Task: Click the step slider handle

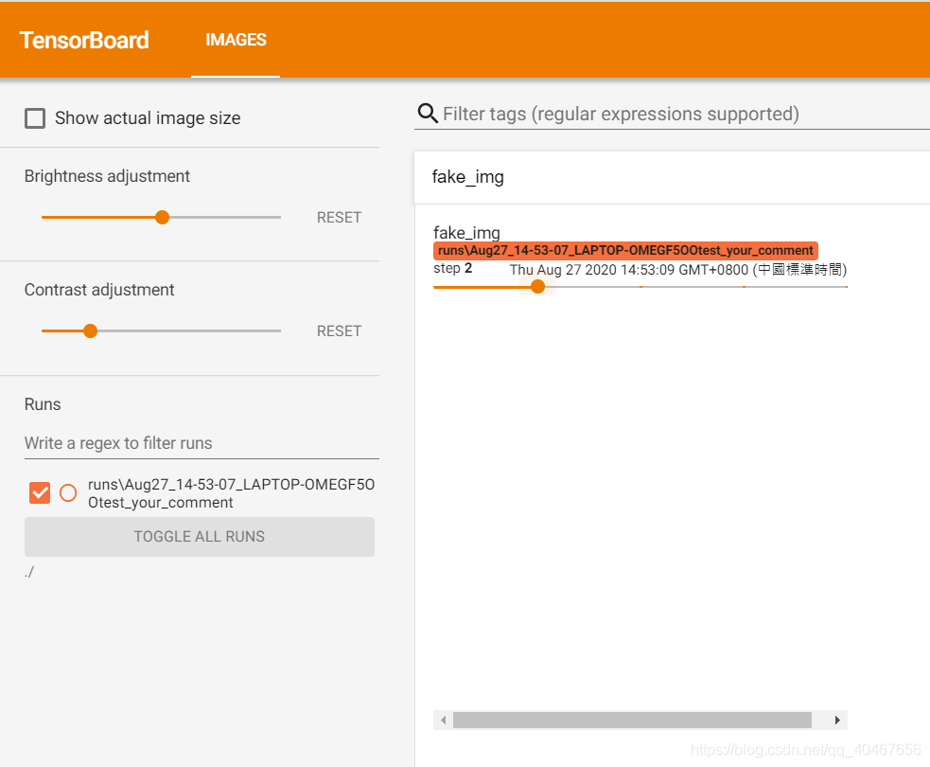Action: 537,287
